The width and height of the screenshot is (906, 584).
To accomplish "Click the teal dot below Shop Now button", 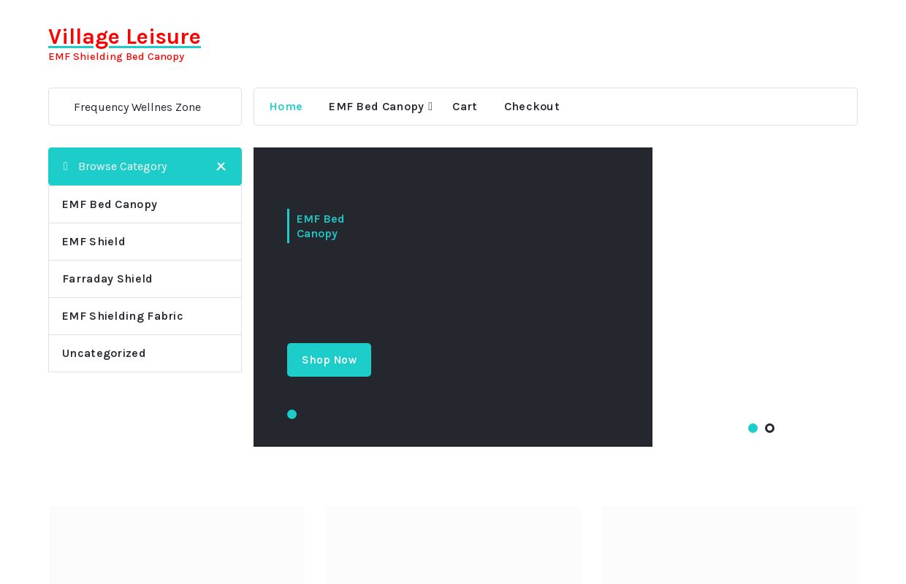I will [x=292, y=415].
